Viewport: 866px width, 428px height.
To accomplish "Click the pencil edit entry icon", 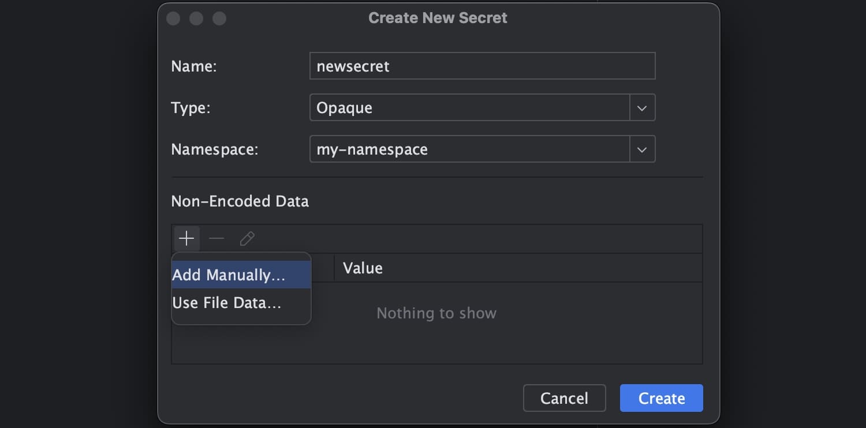I will (247, 239).
